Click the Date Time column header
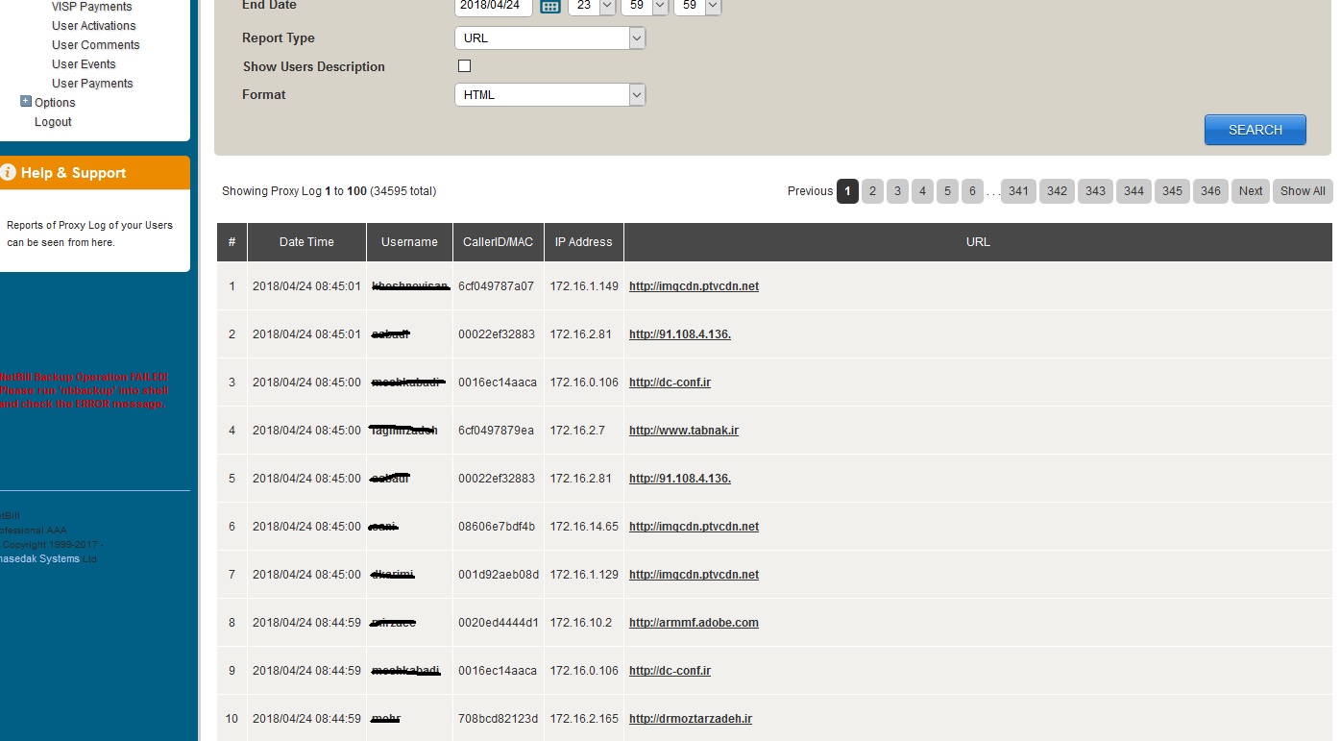 306,242
